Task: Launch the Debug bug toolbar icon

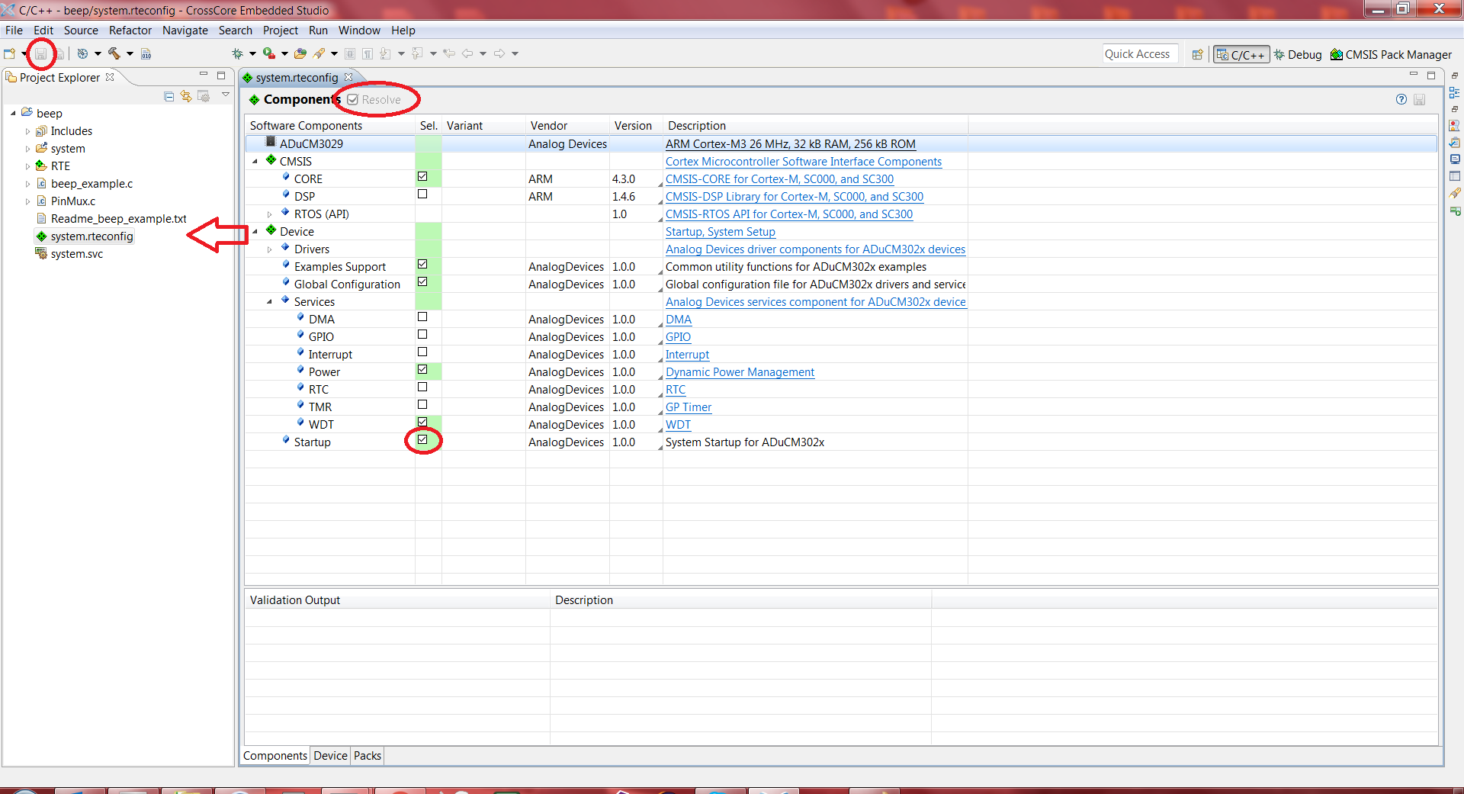Action: [x=238, y=53]
